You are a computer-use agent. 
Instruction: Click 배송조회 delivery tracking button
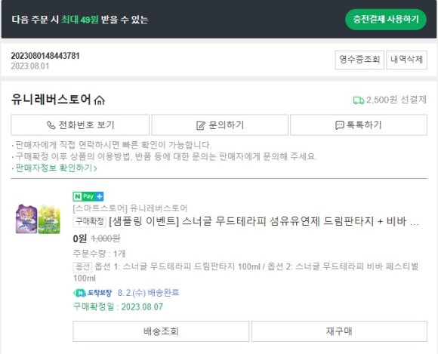tap(161, 331)
